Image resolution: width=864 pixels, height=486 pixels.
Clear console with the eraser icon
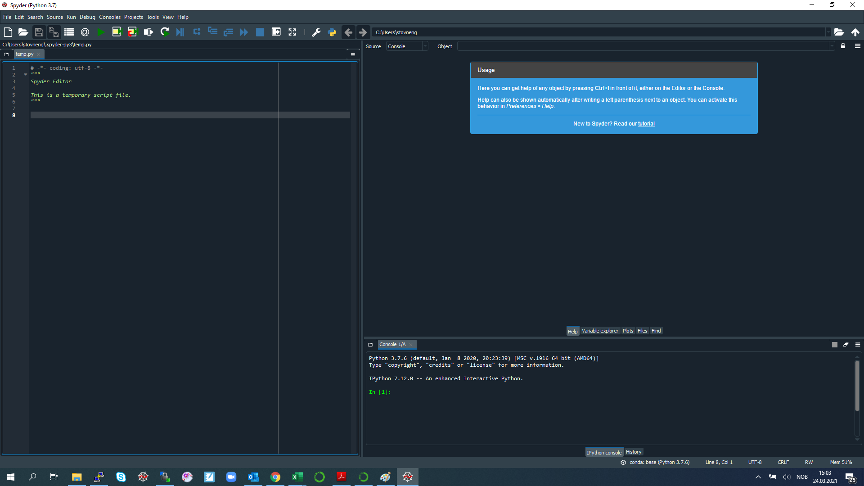(846, 345)
